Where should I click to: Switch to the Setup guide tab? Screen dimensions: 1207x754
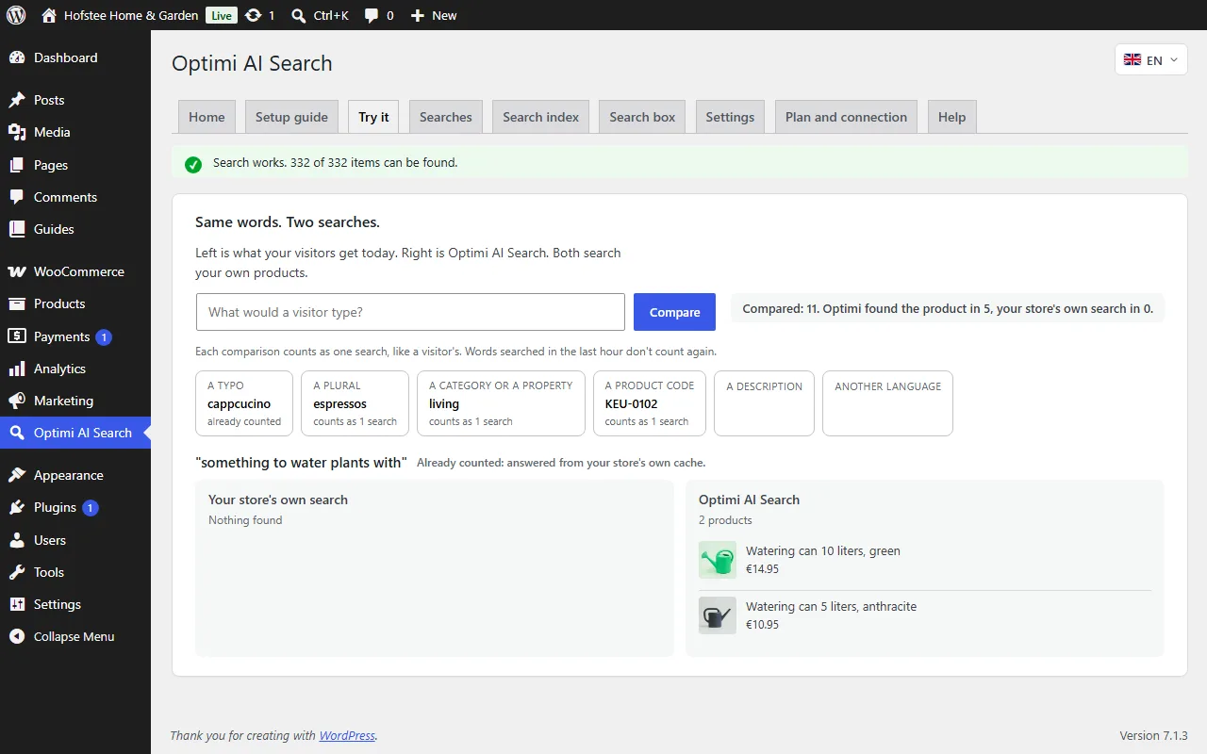pos(291,117)
